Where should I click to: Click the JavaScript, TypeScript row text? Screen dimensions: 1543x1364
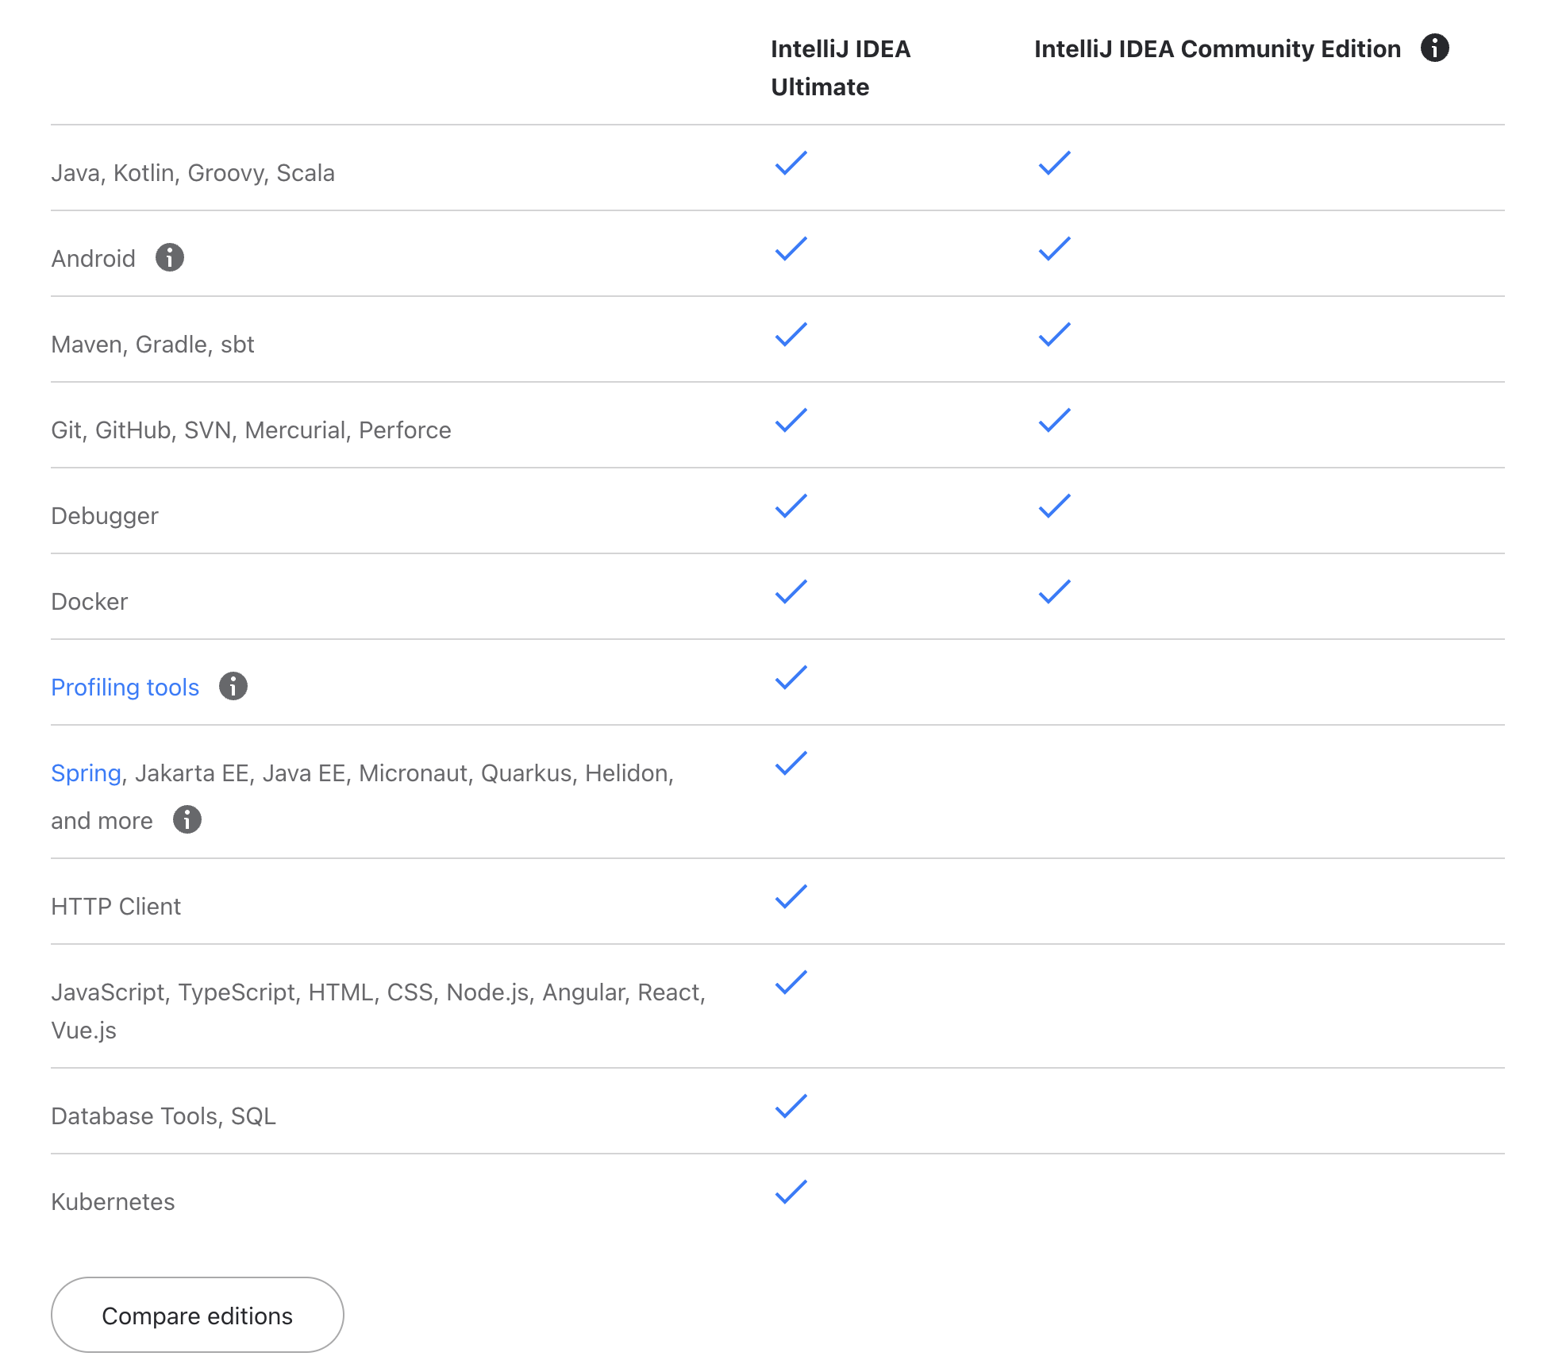pos(378,992)
